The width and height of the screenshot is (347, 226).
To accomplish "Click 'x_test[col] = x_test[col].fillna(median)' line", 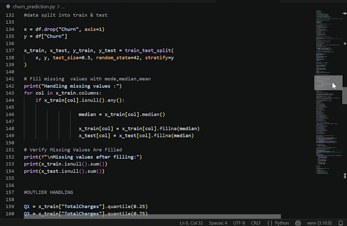I will tap(136, 135).
